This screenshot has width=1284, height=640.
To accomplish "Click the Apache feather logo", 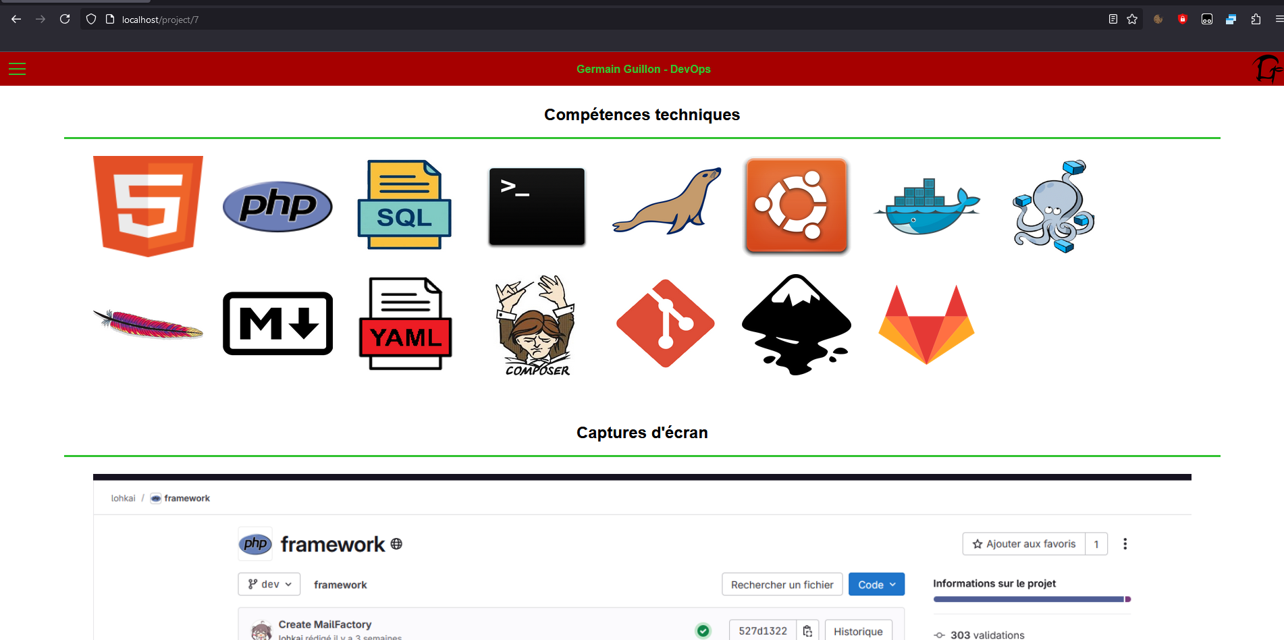I will click(x=148, y=324).
